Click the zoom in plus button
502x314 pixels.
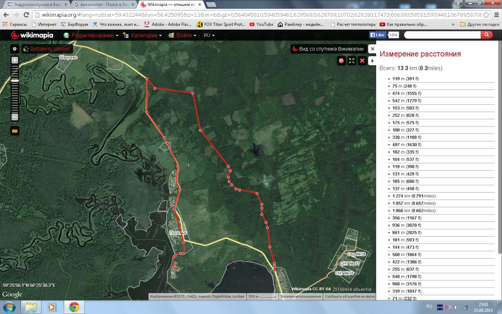click(15, 60)
